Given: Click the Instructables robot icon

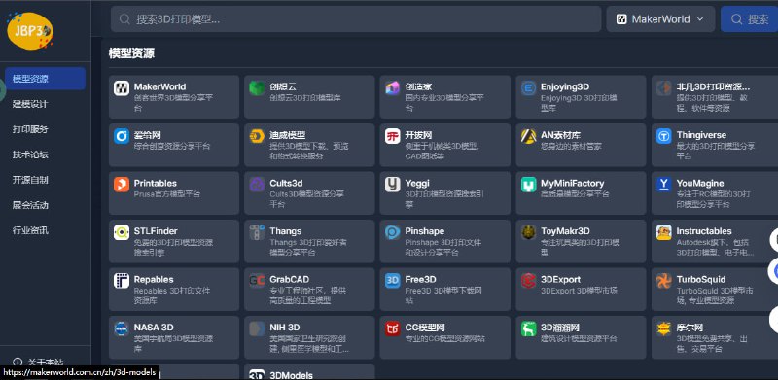Looking at the screenshot, I should pos(664,232).
